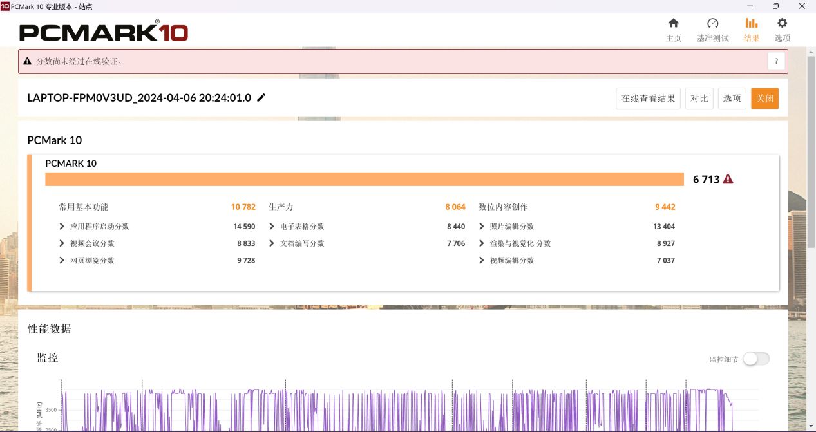Toggle the 监控细节 switch
Viewport: 816px width, 432px height.
pyautogui.click(x=756, y=359)
